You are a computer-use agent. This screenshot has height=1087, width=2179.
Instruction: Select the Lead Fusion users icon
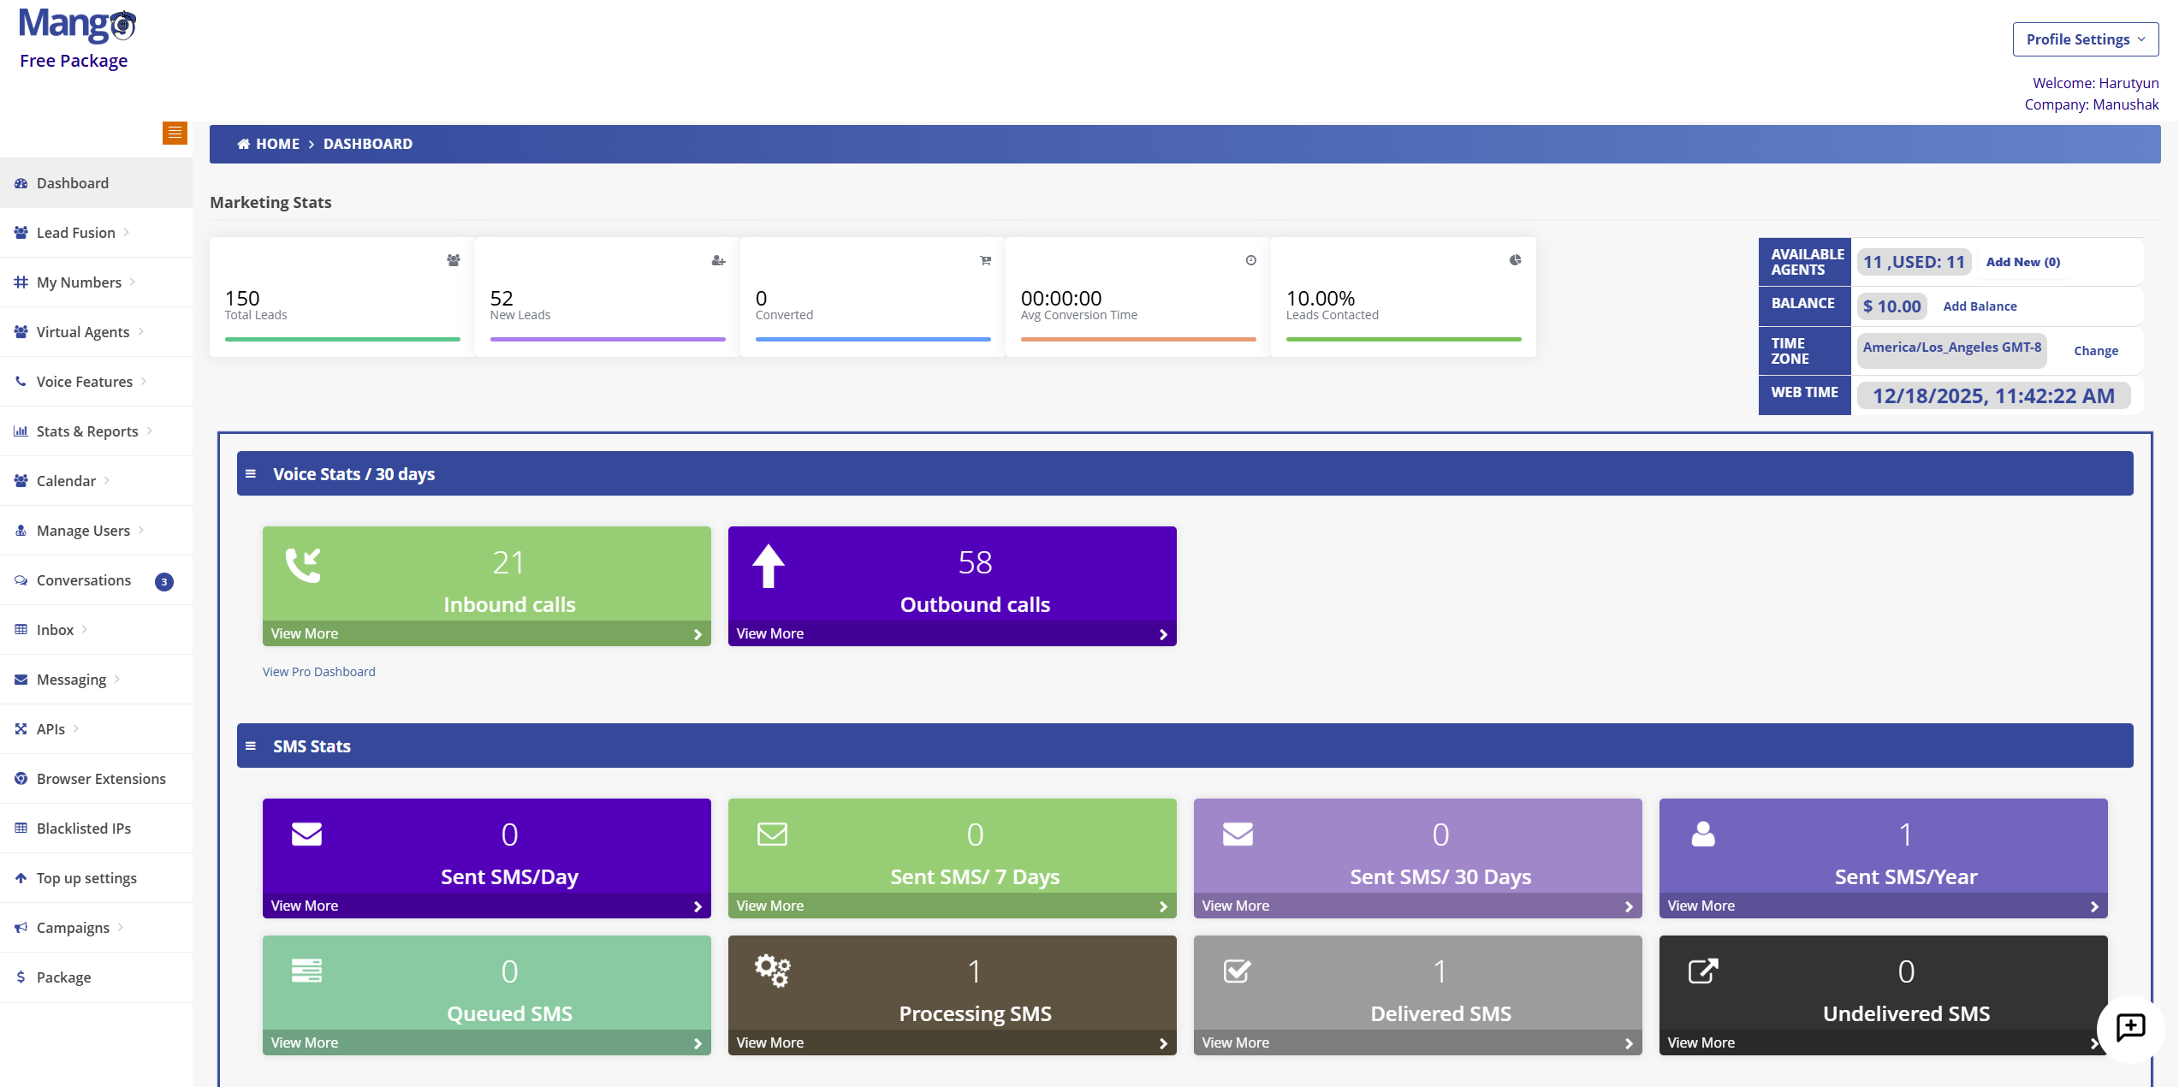pyautogui.click(x=21, y=232)
